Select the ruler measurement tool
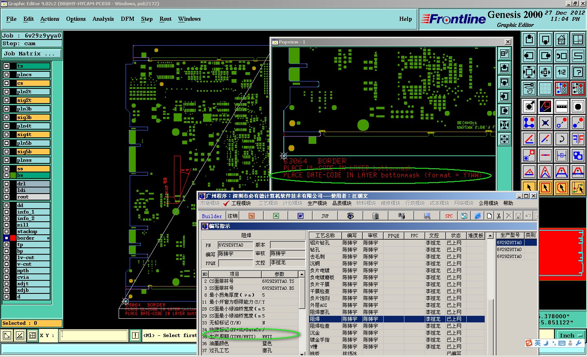587x357 pixels. click(561, 107)
